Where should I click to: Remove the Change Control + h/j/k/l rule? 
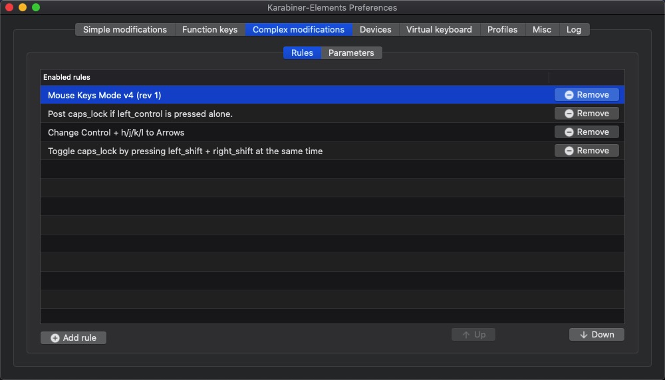[x=587, y=132]
